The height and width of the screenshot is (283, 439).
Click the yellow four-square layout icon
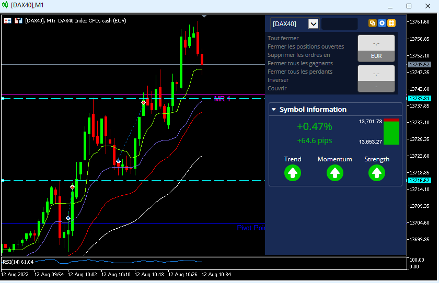(x=391, y=23)
